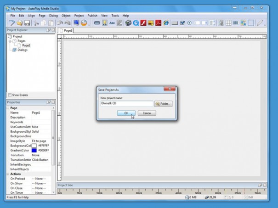The image size is (278, 208).
Task: Insert a QuickTime object
Action: click(x=136, y=23)
